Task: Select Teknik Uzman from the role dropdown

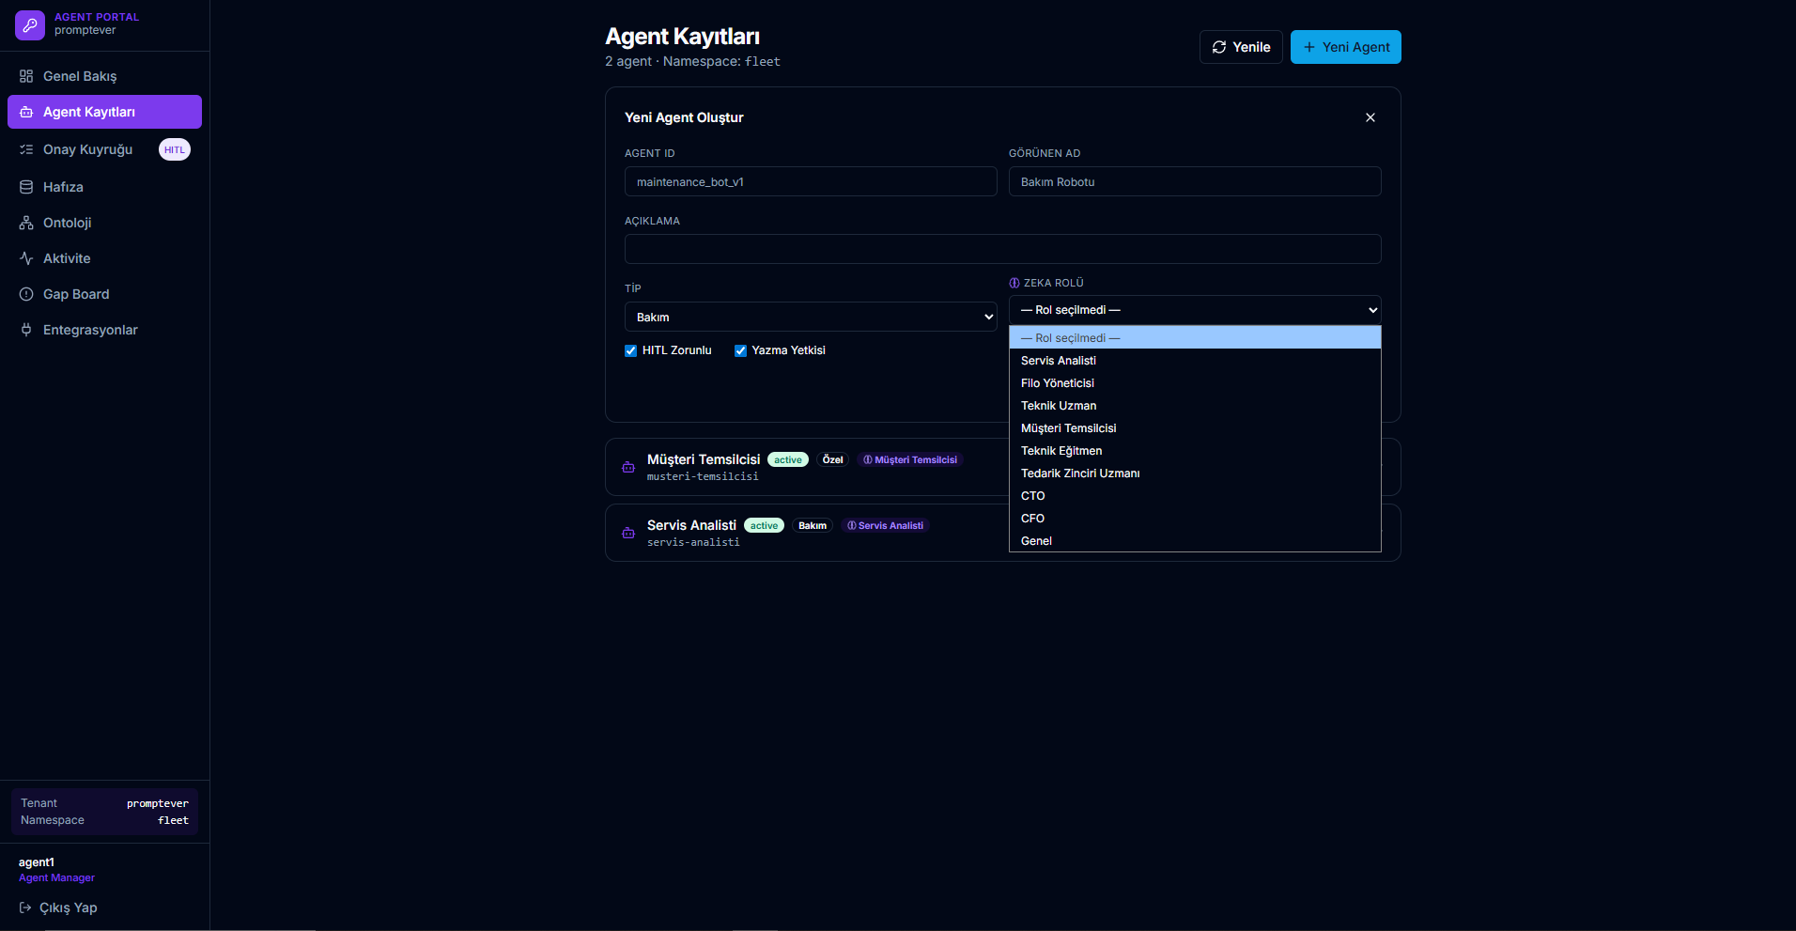Action: (1059, 405)
